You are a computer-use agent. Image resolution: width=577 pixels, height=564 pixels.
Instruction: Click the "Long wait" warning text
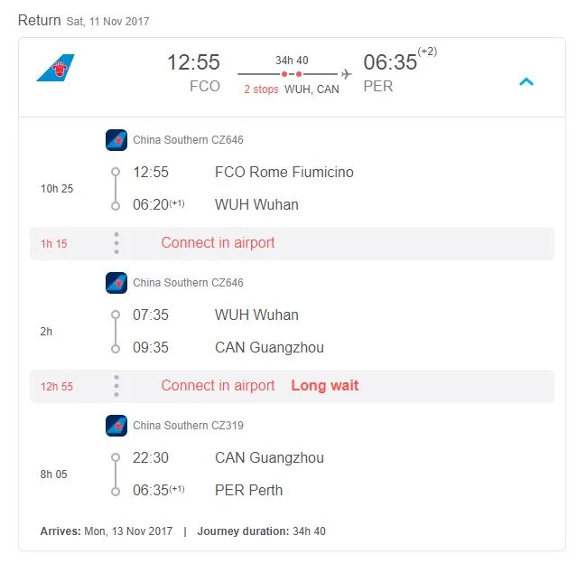point(324,386)
